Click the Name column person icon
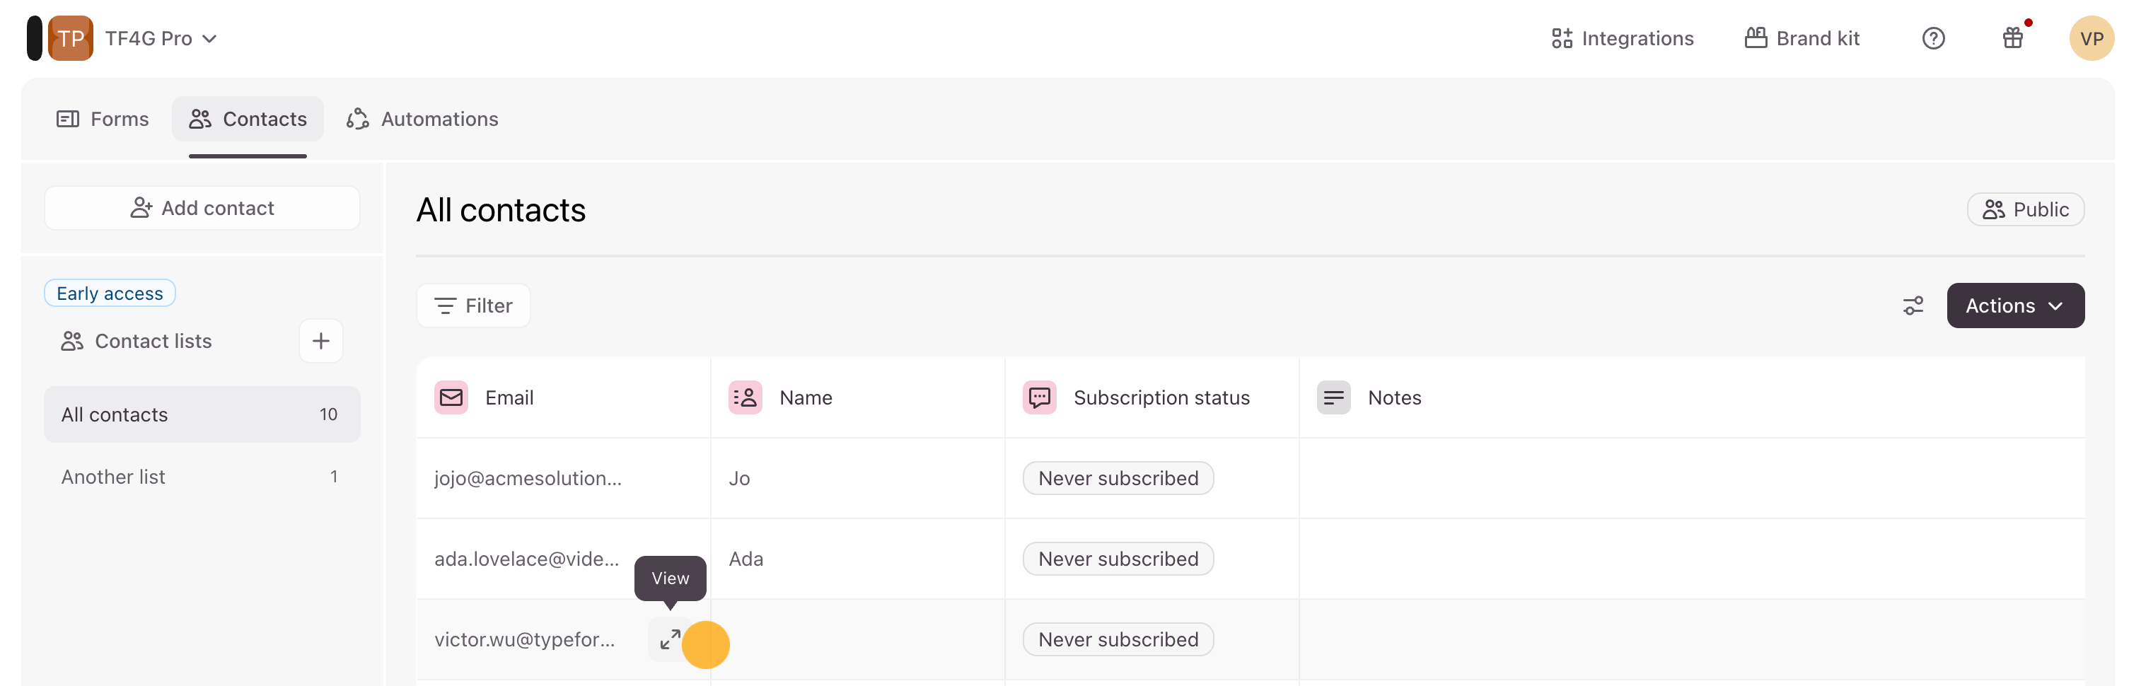 coord(745,397)
